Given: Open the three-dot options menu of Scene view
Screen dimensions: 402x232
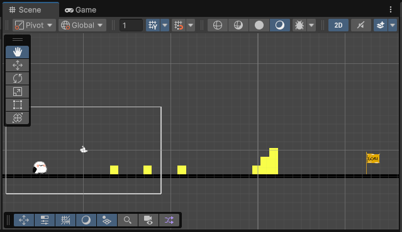Looking at the screenshot, I should 391,9.
